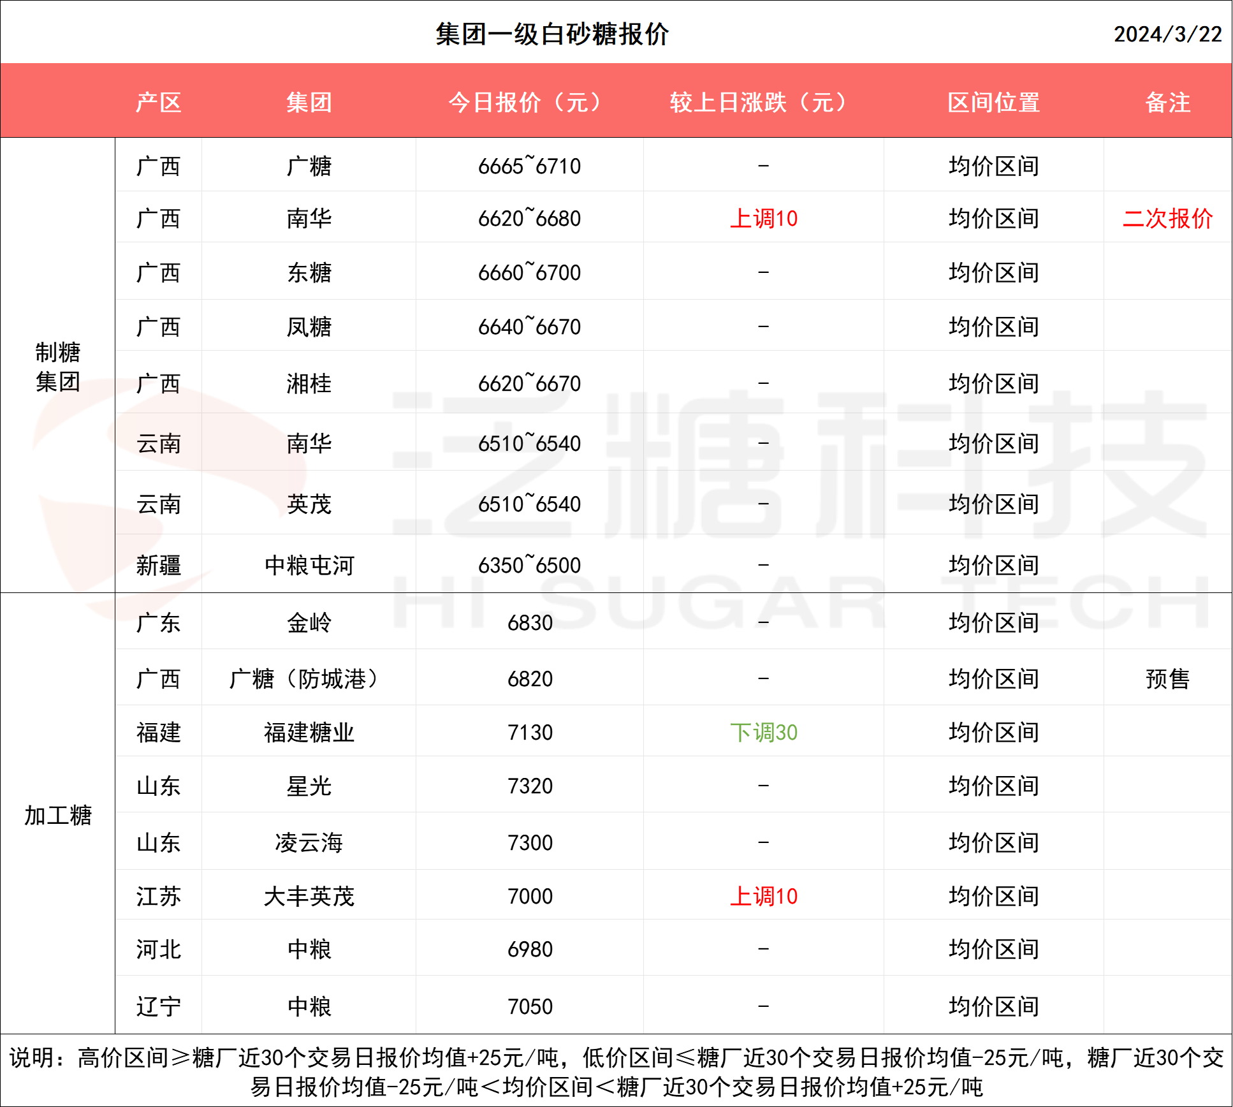Click 云南 in the 英茂 row
The image size is (1233, 1107).
tap(159, 504)
